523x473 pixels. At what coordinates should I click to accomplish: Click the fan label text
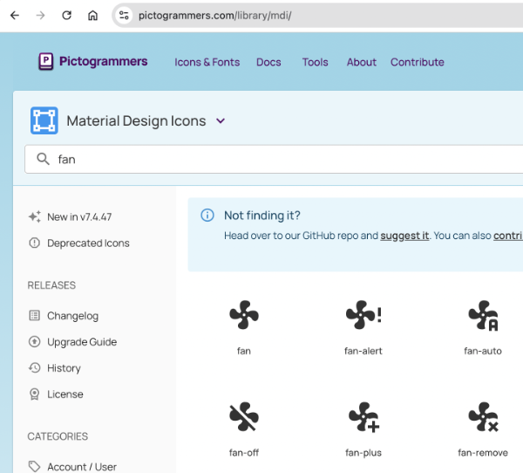(x=244, y=351)
